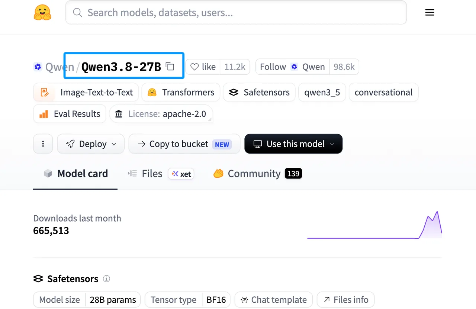Copy the model name with the copy icon
Viewport: 476px width, 309px height.
[170, 67]
